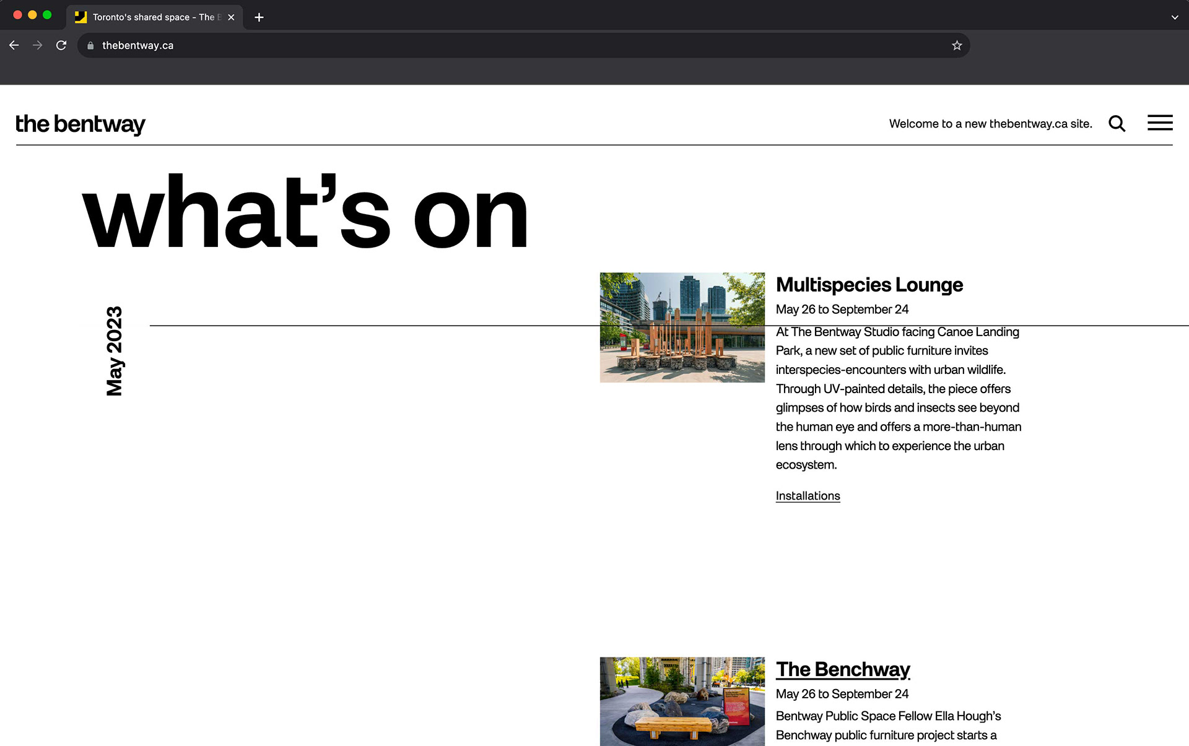
Task: Select the Toronto's shared space tab
Action: point(154,17)
